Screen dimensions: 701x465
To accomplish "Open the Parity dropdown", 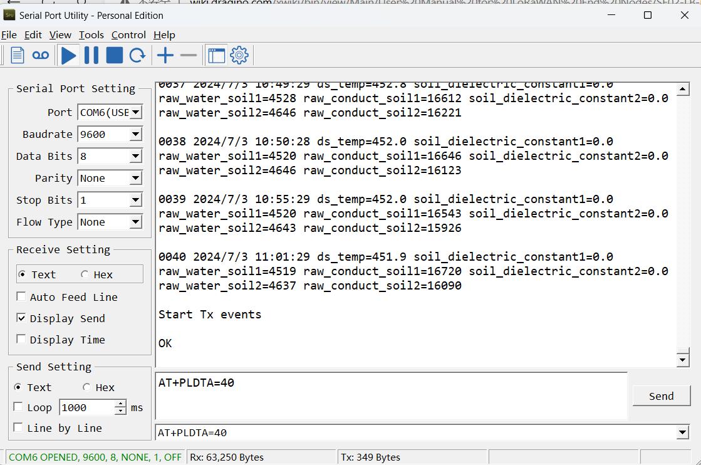I will coord(136,178).
